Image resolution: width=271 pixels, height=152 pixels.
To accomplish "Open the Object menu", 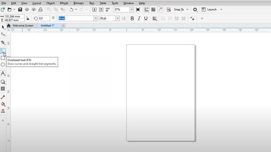I will pyautogui.click(x=50, y=3).
